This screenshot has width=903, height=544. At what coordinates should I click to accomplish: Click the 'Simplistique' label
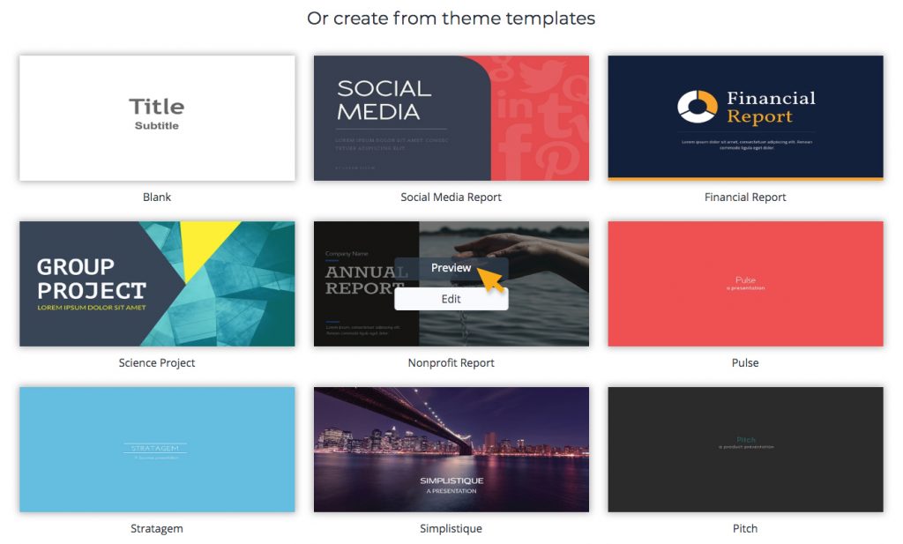pos(451,528)
